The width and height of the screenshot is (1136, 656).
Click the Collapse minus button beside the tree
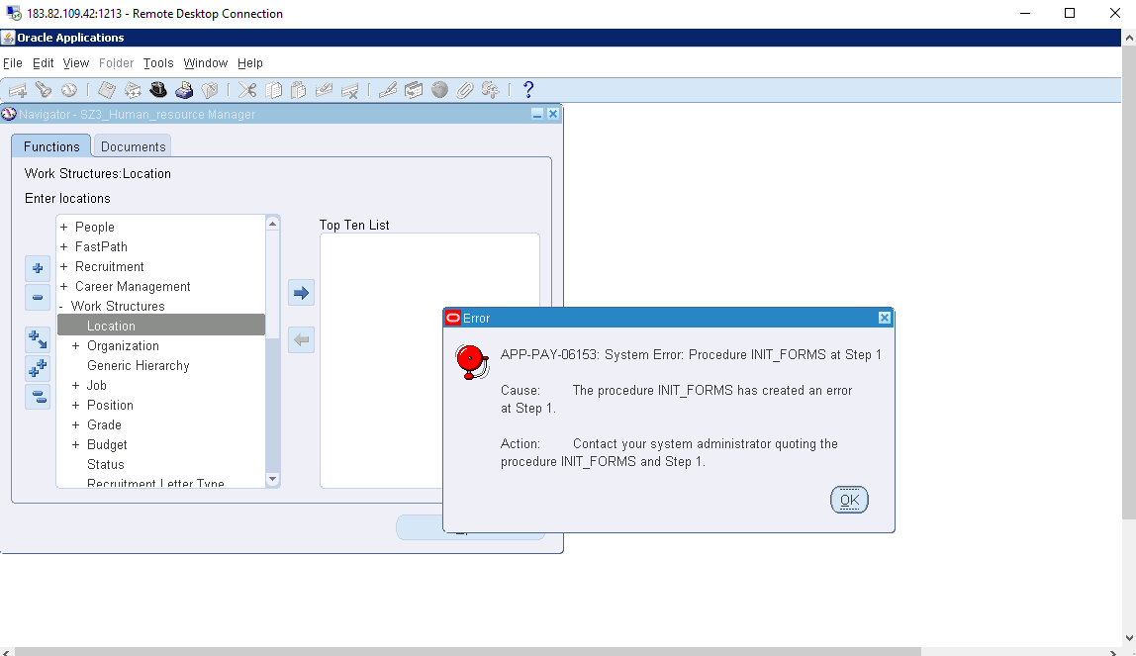[38, 297]
